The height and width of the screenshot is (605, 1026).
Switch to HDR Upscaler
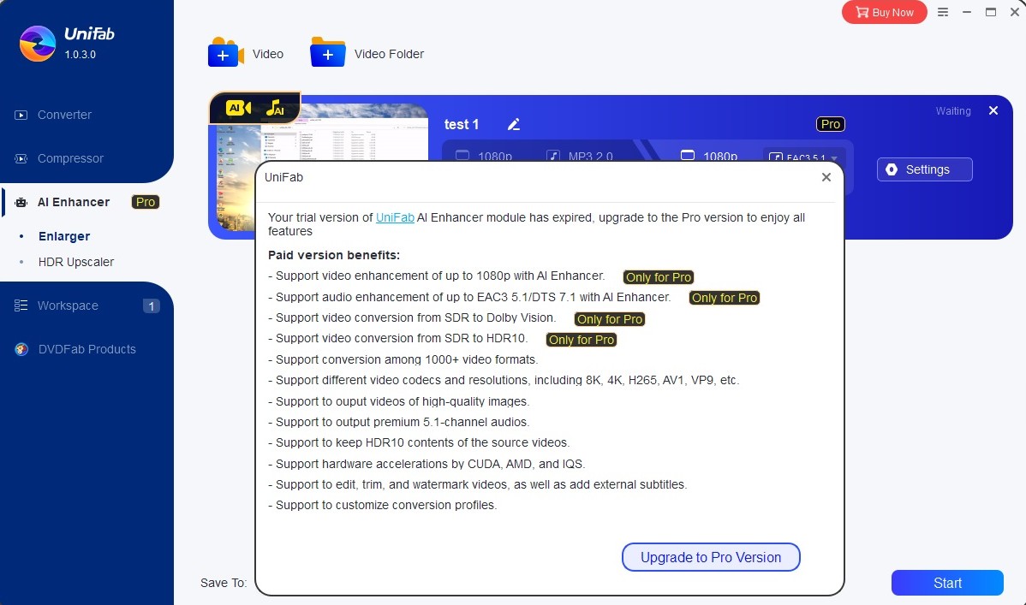[76, 262]
